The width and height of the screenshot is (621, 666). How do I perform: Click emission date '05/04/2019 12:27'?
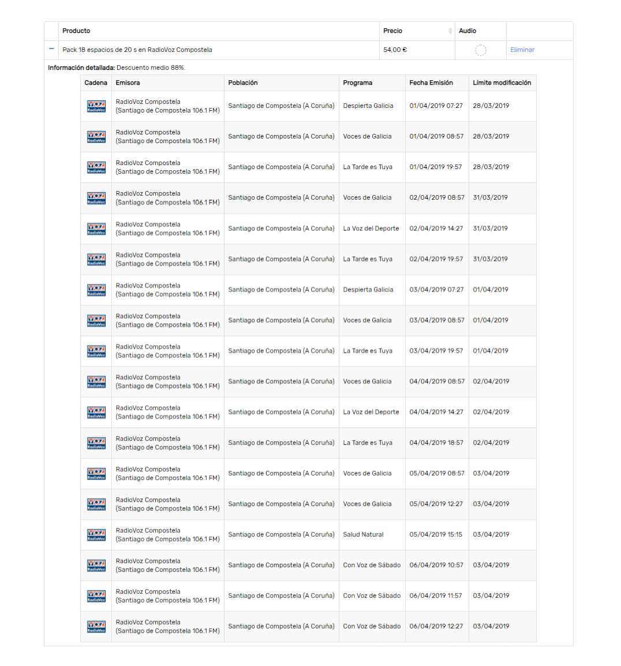coord(436,504)
